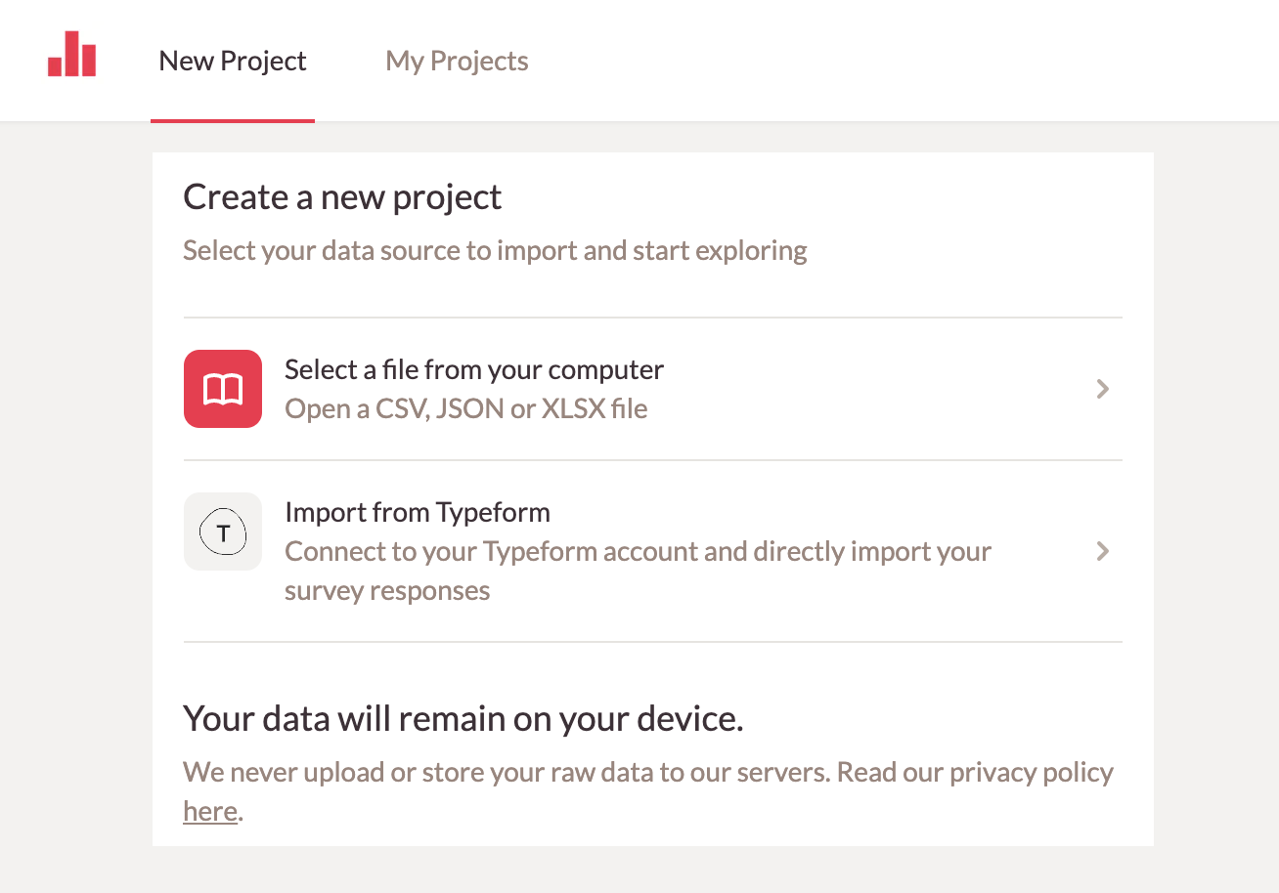Click Open a CSV, JSON or XLSX file
1279x893 pixels.
coord(465,408)
